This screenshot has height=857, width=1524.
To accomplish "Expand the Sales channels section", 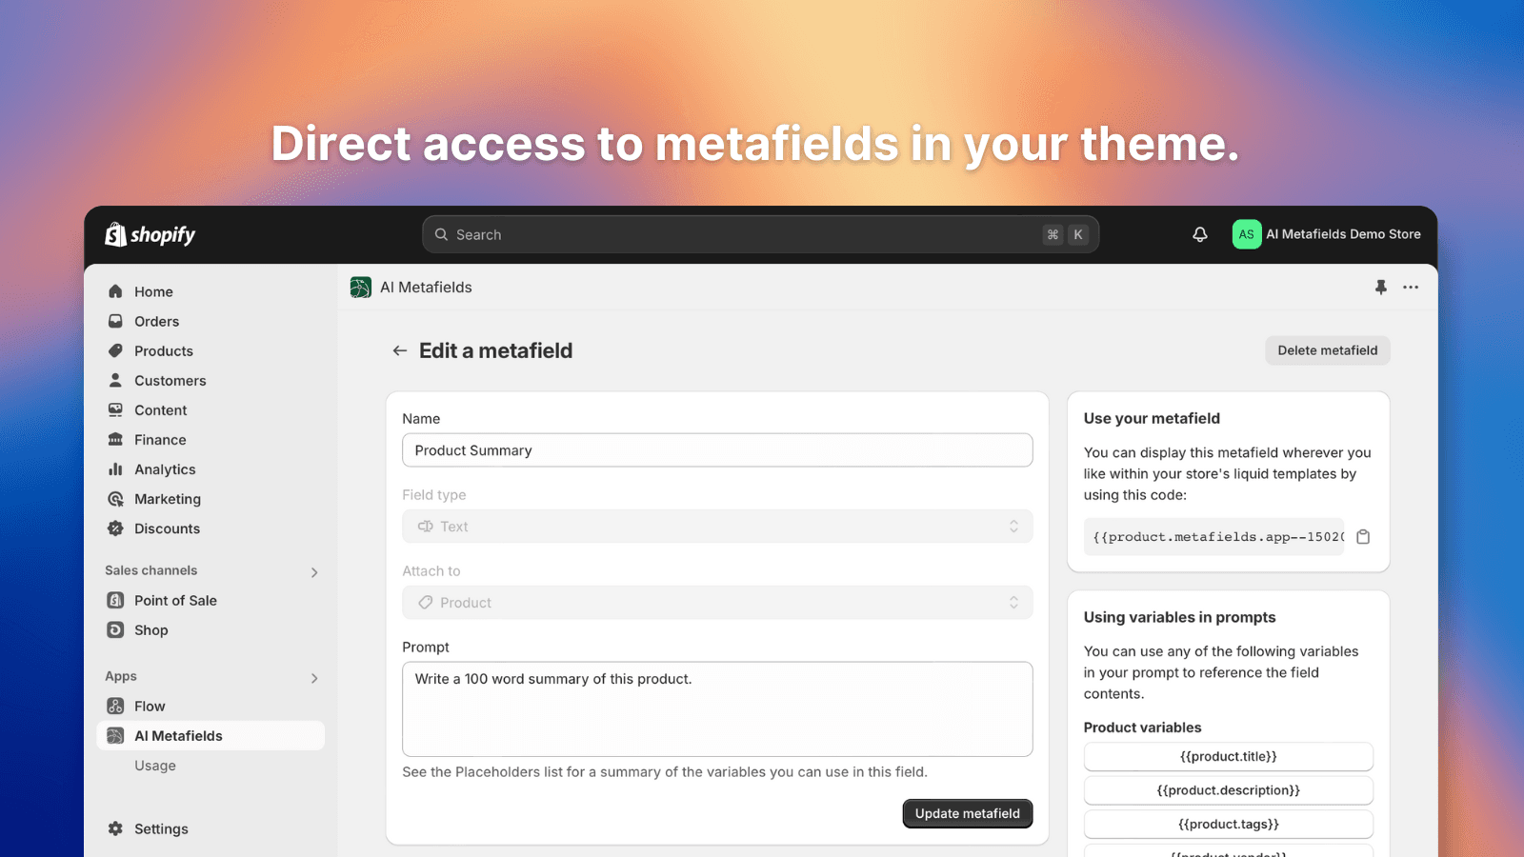I will coord(314,571).
